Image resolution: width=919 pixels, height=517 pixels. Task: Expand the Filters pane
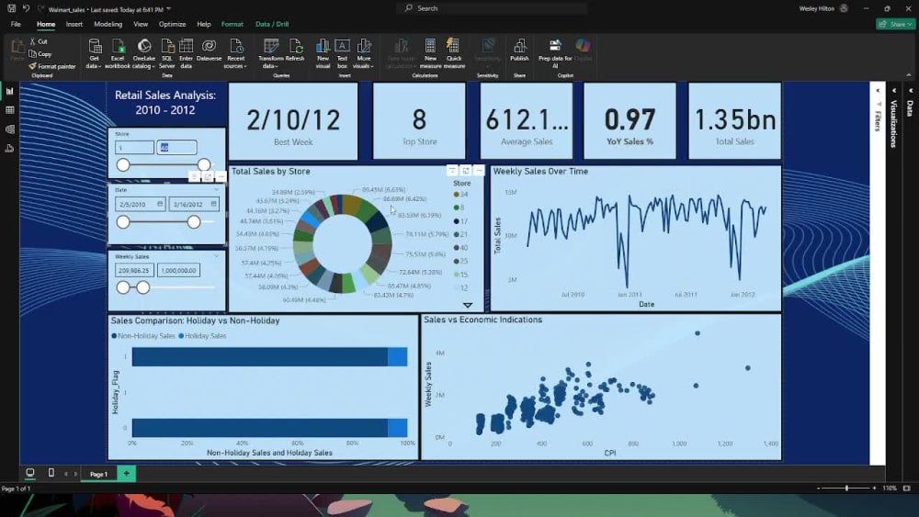click(878, 91)
